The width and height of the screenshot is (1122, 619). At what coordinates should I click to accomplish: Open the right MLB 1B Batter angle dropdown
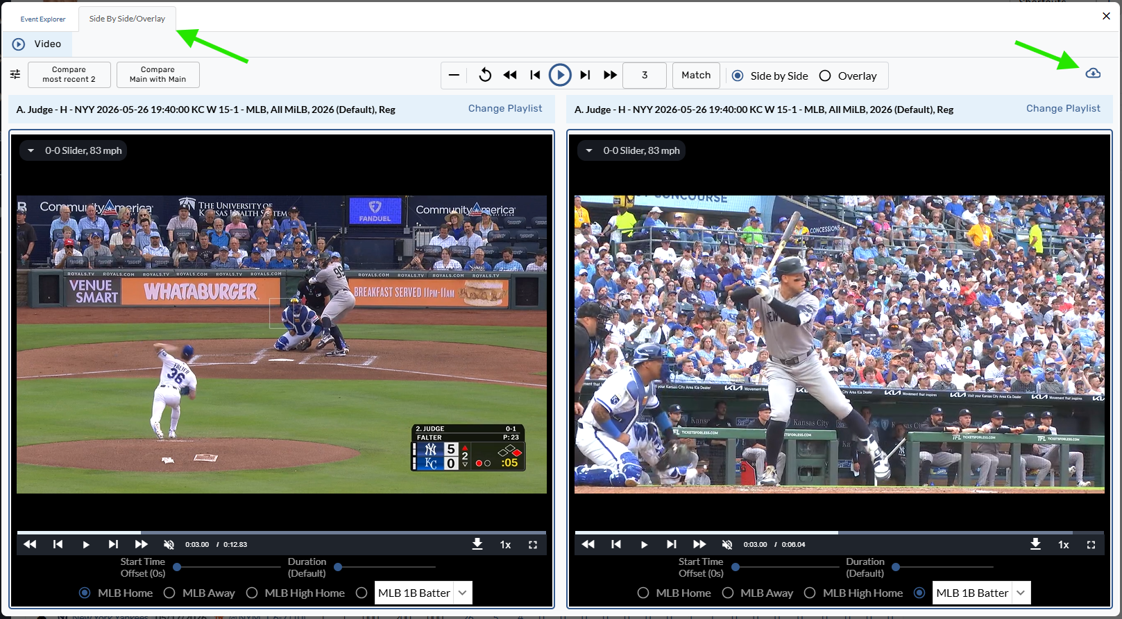tap(981, 593)
